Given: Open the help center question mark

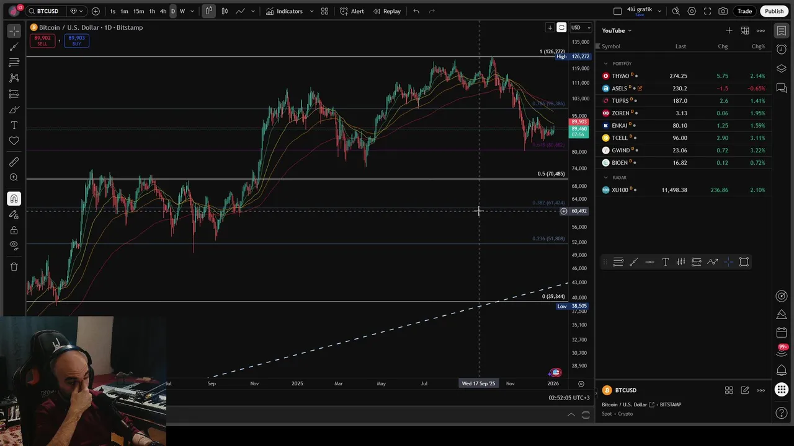Looking at the screenshot, I should [782, 413].
